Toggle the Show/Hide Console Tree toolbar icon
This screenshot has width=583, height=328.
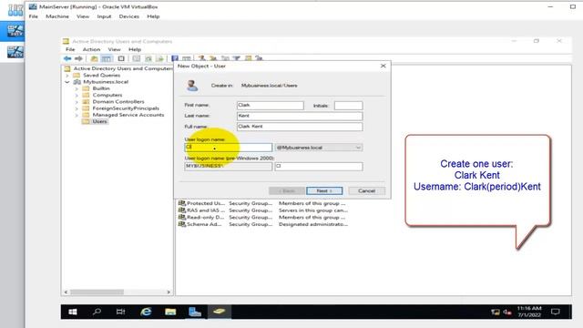(107, 58)
